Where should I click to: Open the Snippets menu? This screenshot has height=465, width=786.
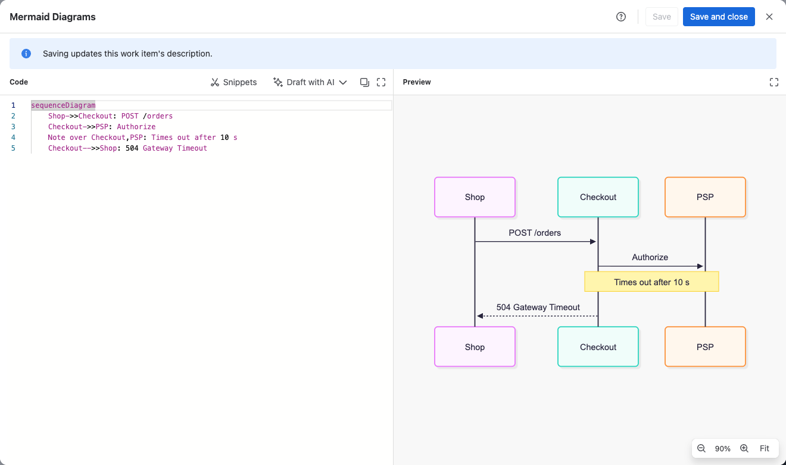coord(233,82)
